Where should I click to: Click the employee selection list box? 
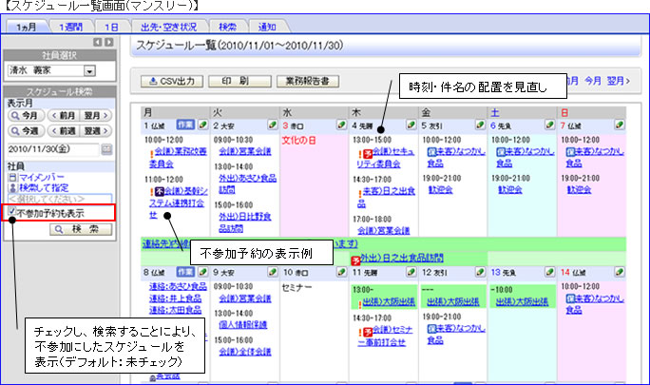click(x=60, y=199)
